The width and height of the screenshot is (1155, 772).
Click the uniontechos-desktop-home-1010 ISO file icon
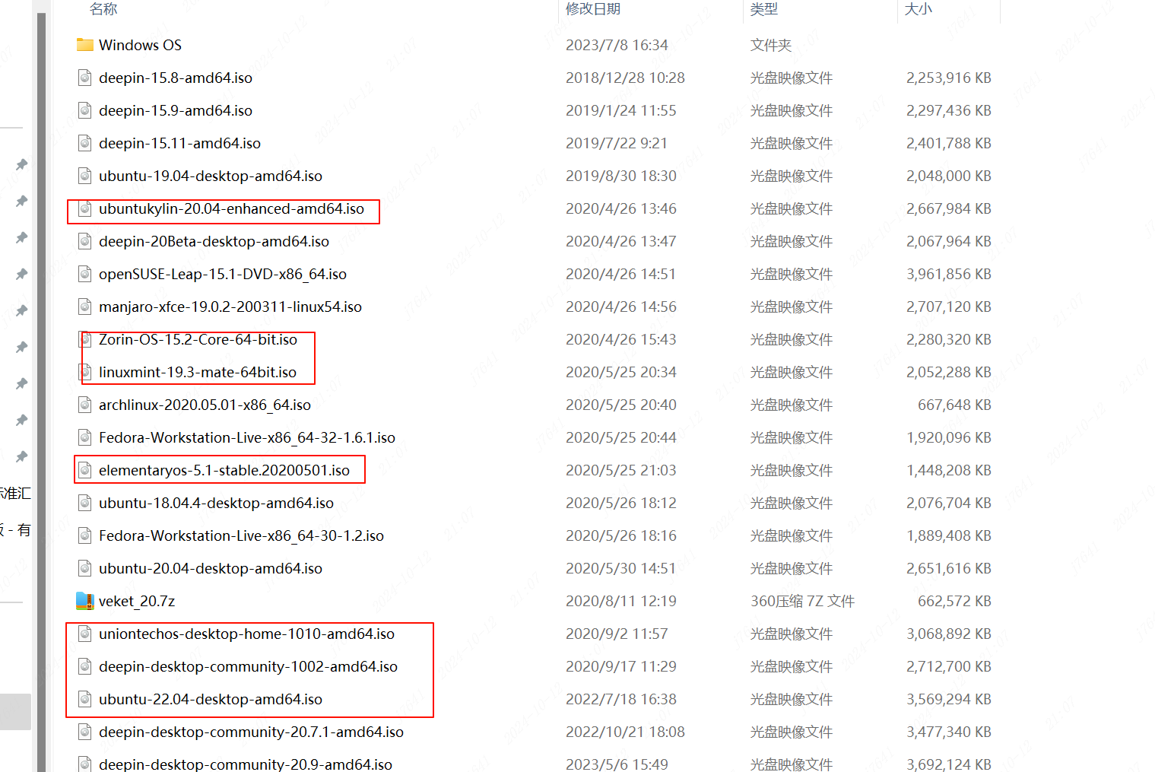click(85, 634)
